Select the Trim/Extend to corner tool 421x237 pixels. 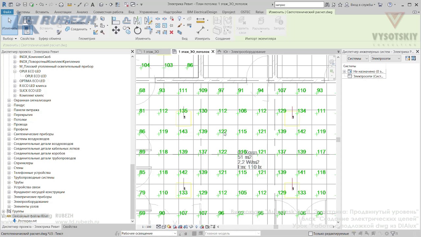click(x=148, y=31)
